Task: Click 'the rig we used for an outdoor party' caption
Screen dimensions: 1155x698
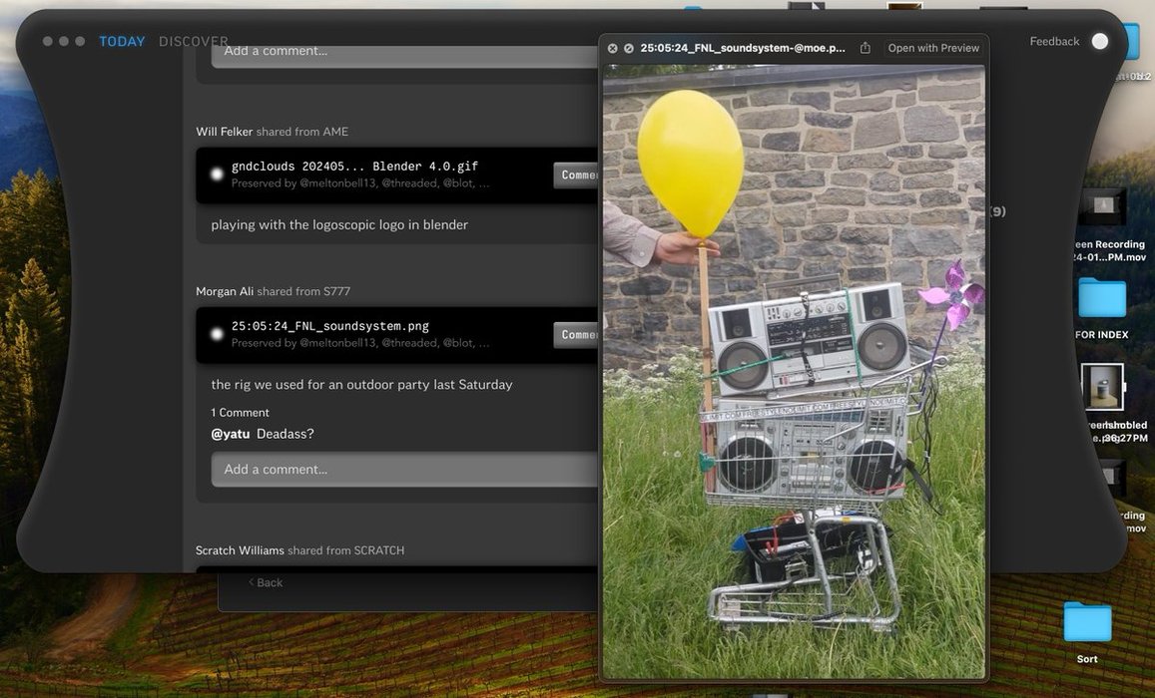Action: click(x=361, y=385)
